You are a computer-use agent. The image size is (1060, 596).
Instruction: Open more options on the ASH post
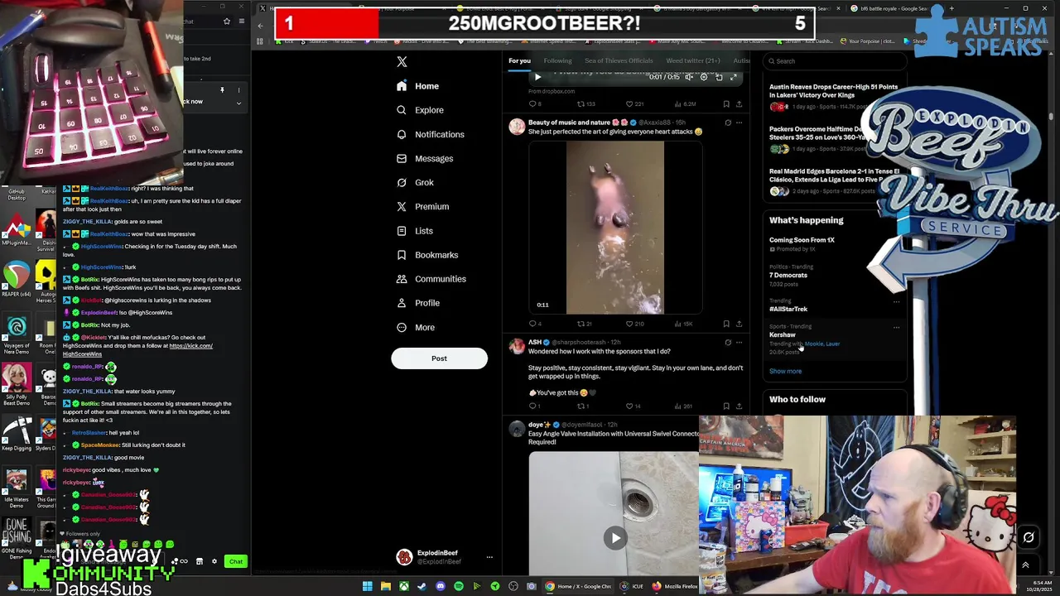739,342
